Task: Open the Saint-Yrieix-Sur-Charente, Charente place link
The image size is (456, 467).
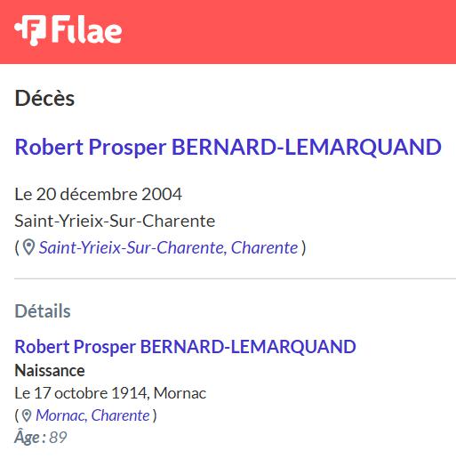Action: (x=168, y=247)
